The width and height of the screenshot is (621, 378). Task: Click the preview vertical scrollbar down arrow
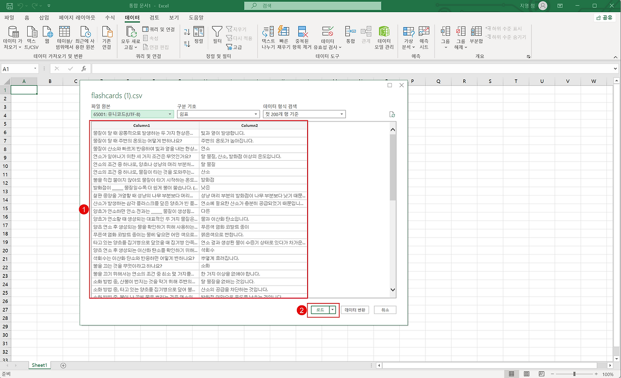tap(393, 289)
